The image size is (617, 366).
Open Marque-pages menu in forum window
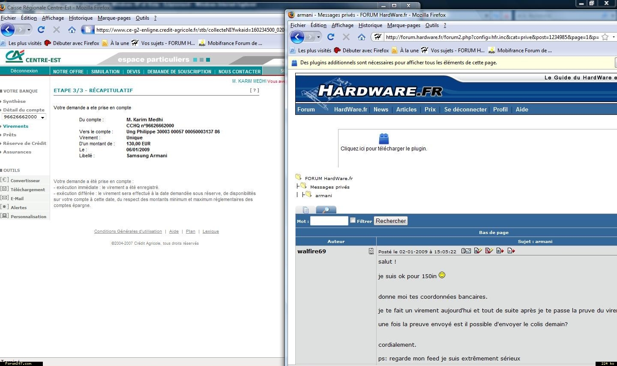point(404,25)
